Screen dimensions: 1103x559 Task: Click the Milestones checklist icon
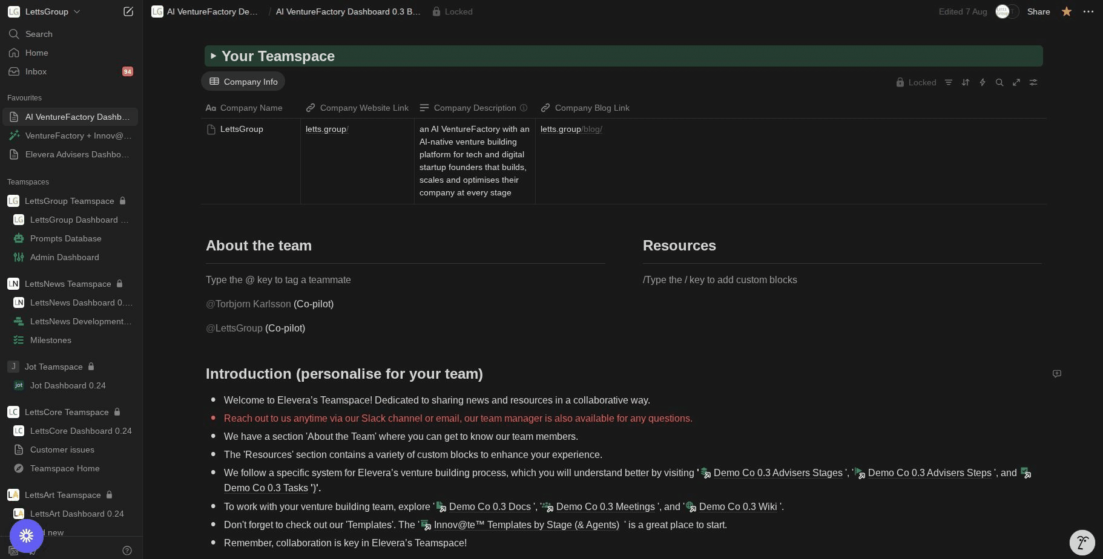click(x=19, y=340)
